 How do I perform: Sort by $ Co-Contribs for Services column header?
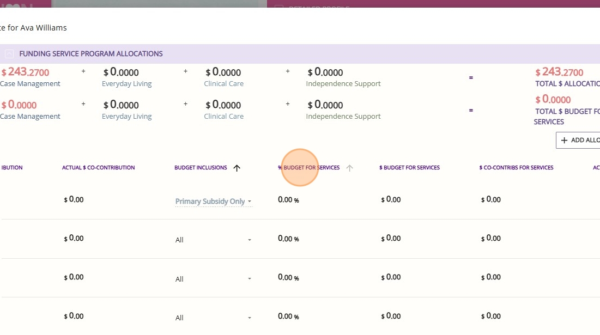(x=516, y=168)
